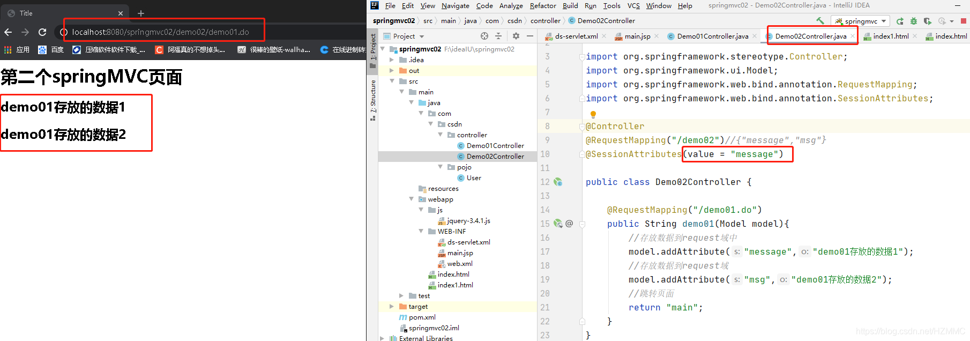This screenshot has width=970, height=341.
Task: Click the browser Back arrow
Action: coord(8,32)
